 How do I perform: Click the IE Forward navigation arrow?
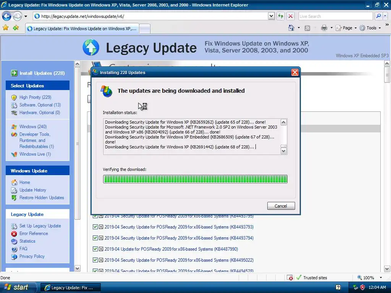click(x=18, y=16)
